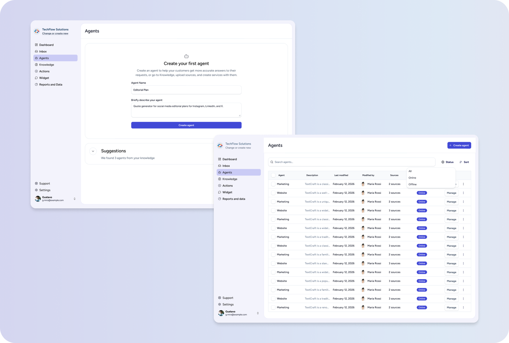
Task: Open the three-dot menu for the Website stan... row
Action: coord(463,264)
